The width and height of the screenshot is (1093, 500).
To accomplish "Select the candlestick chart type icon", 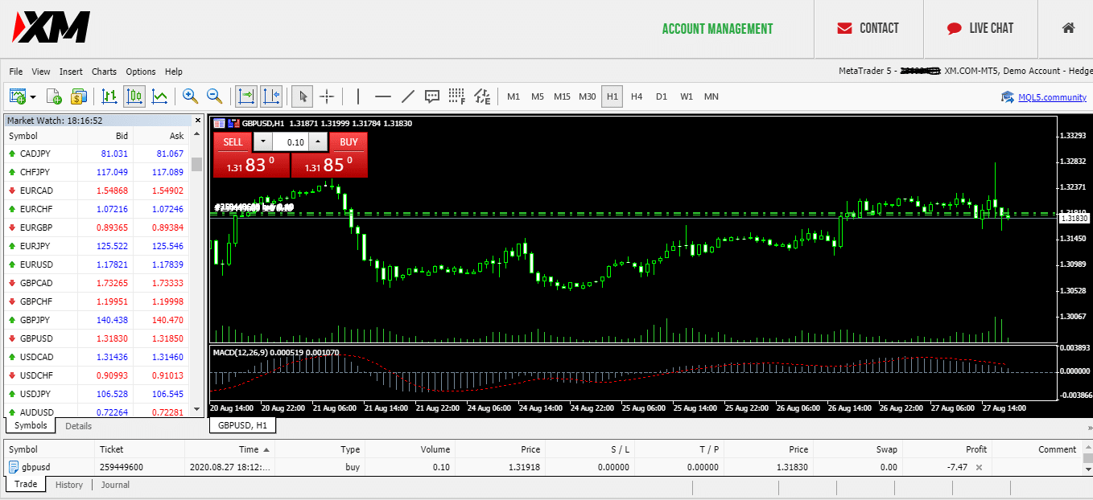I will pos(134,96).
